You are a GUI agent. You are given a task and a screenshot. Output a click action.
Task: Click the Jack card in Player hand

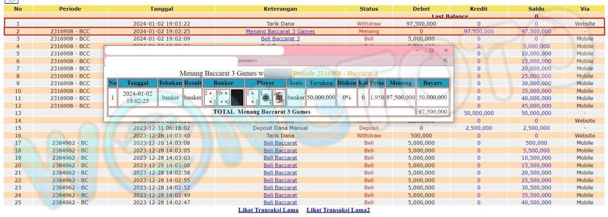tap(279, 97)
